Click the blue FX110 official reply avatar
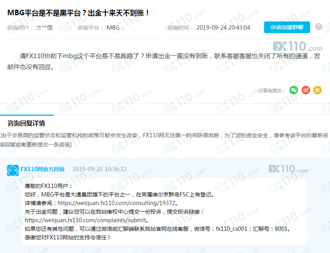The width and height of the screenshot is (330, 253). tap(13, 170)
